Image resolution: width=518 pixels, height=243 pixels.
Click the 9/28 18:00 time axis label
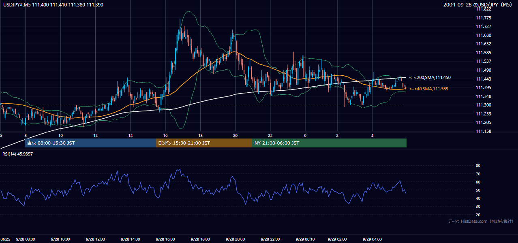click(x=200, y=239)
